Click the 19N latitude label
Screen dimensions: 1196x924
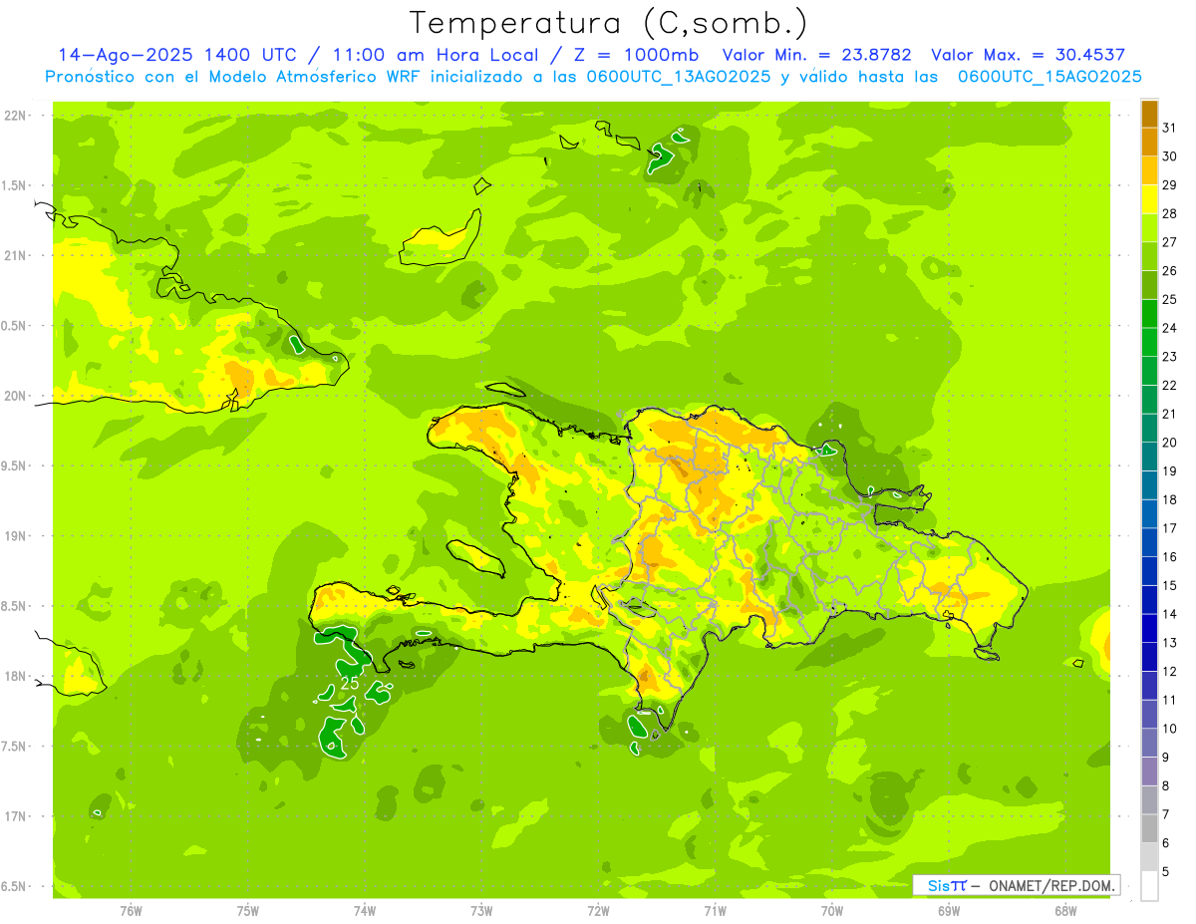point(16,536)
